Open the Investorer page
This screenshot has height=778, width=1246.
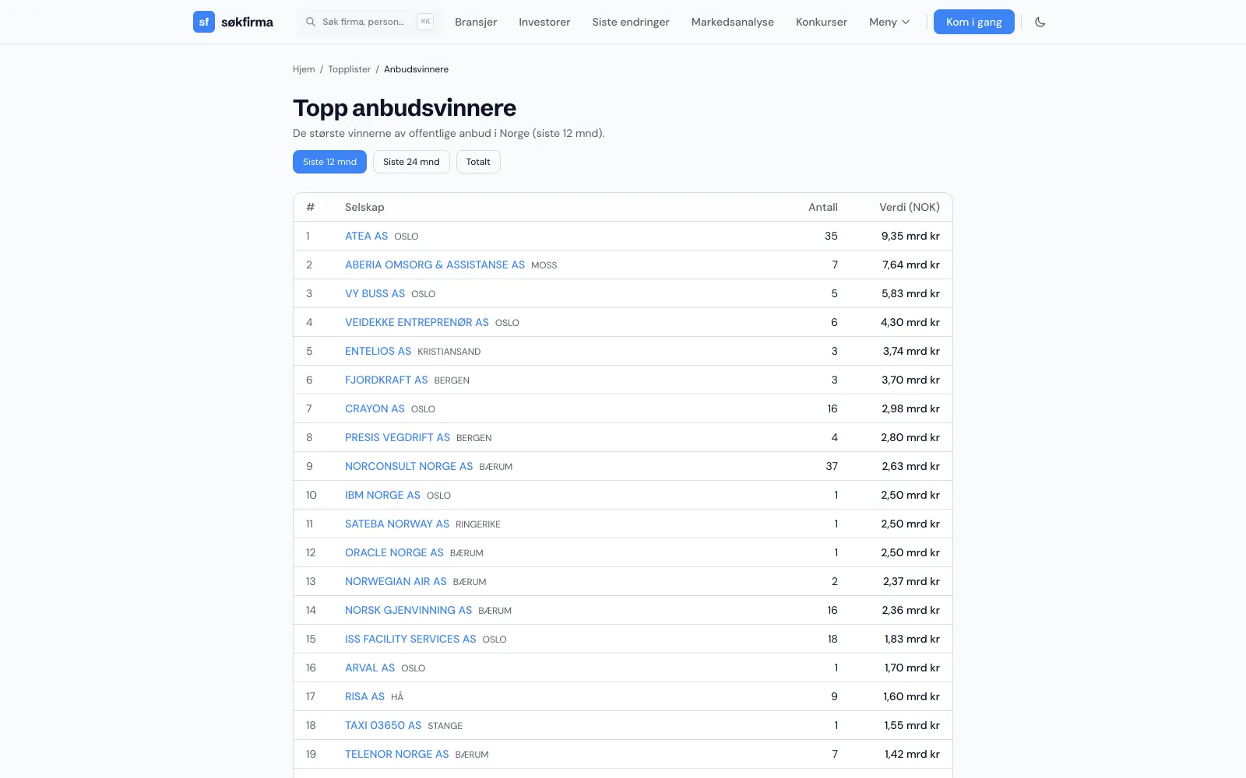[x=544, y=22]
